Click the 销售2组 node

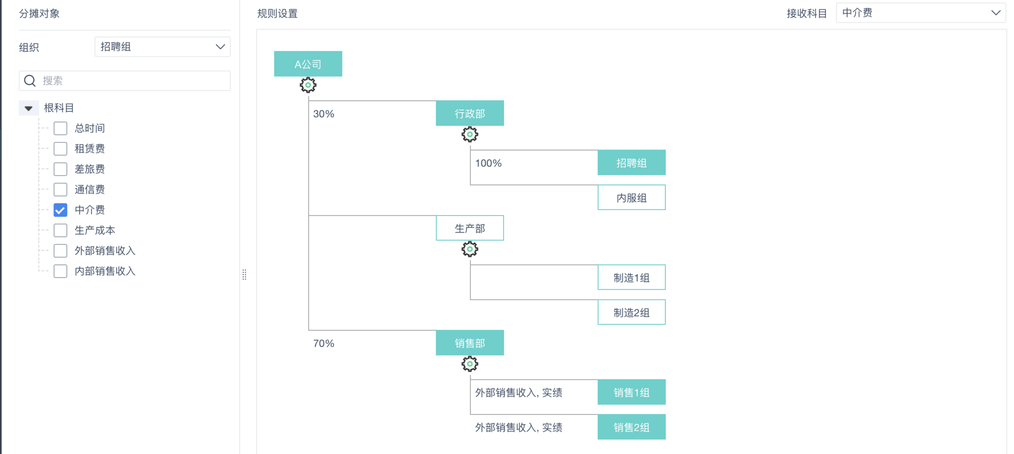pos(631,427)
